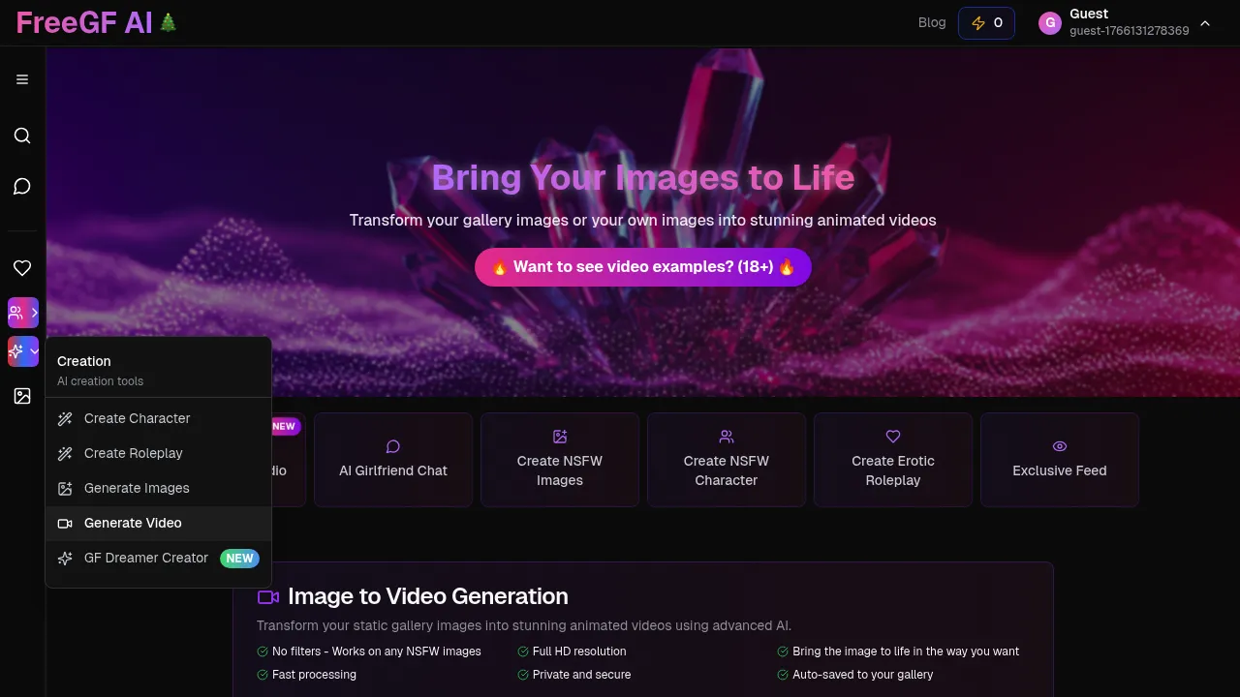Open the AI Girlfriend Chat card

[x=393, y=459]
